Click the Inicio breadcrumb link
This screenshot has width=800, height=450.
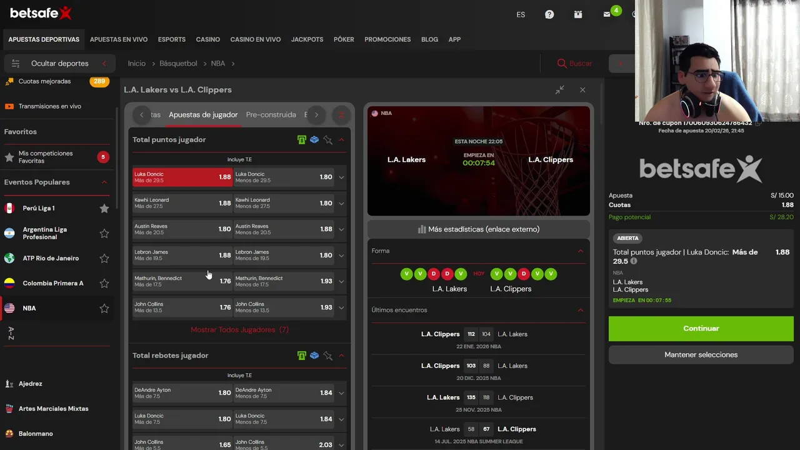(x=136, y=63)
